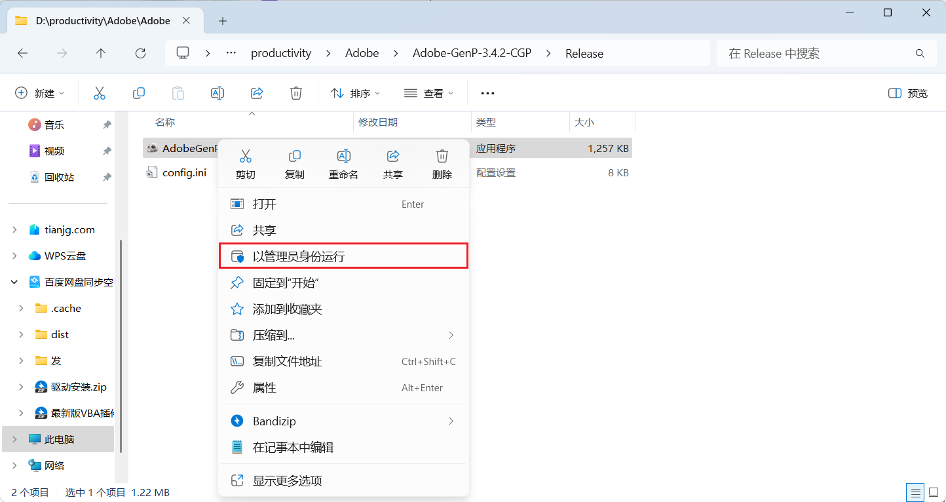Click the productivity breadcrumb

[x=281, y=53]
